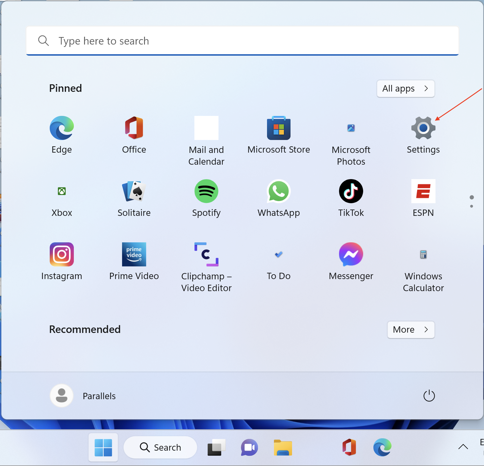Open File Explorer from taskbar

coord(283,447)
